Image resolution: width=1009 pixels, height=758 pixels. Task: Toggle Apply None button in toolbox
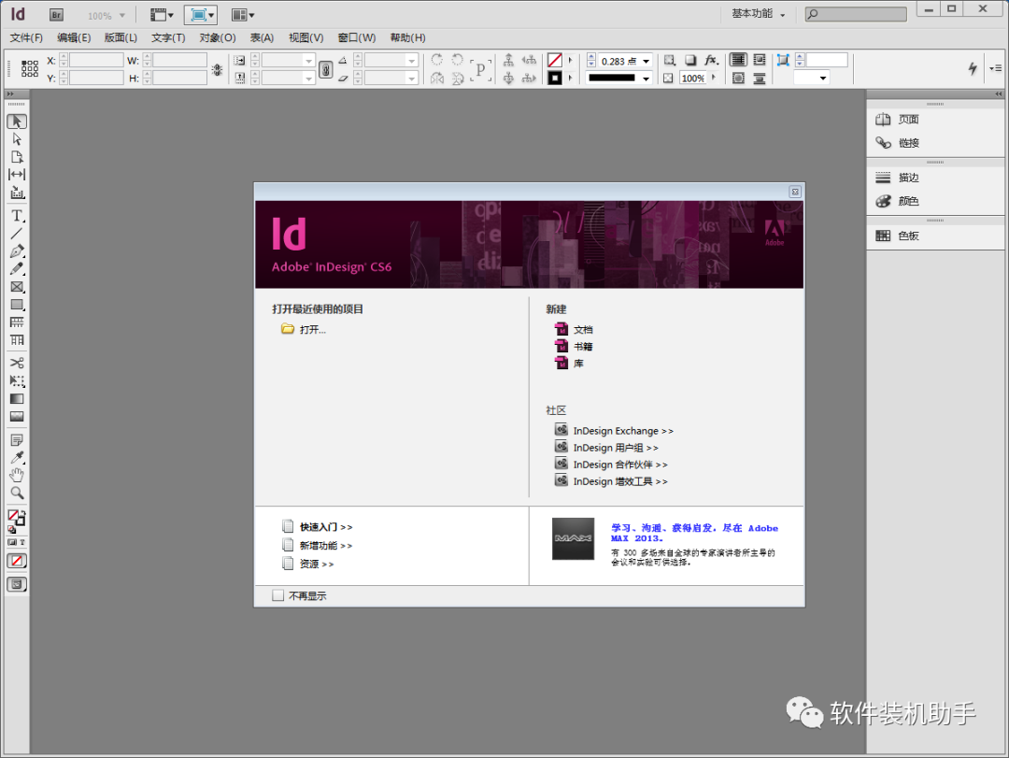pos(17,561)
